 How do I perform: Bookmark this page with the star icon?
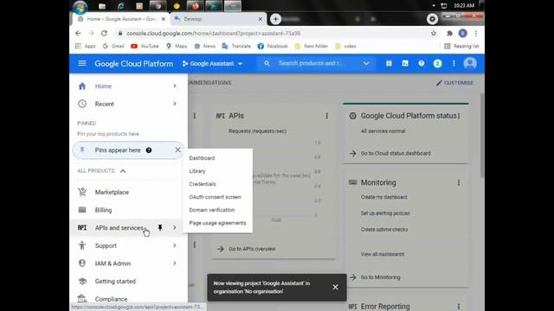tap(434, 34)
